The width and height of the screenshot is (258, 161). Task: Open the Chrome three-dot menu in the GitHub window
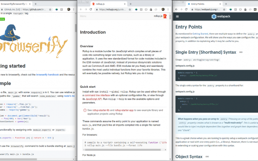(x=74, y=10)
